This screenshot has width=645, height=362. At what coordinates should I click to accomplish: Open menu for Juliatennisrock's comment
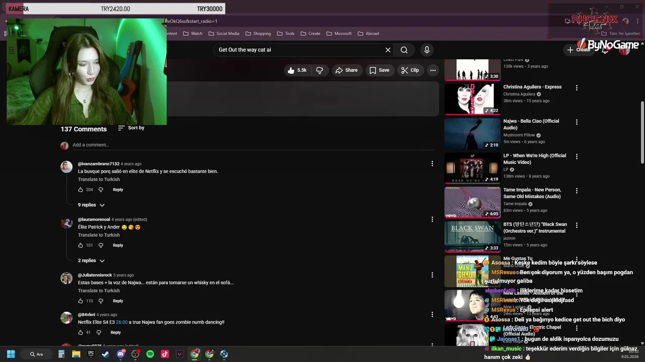point(432,275)
